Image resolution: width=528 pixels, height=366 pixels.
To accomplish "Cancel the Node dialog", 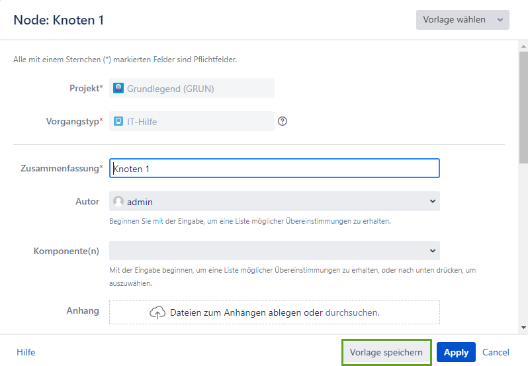I will 496,352.
